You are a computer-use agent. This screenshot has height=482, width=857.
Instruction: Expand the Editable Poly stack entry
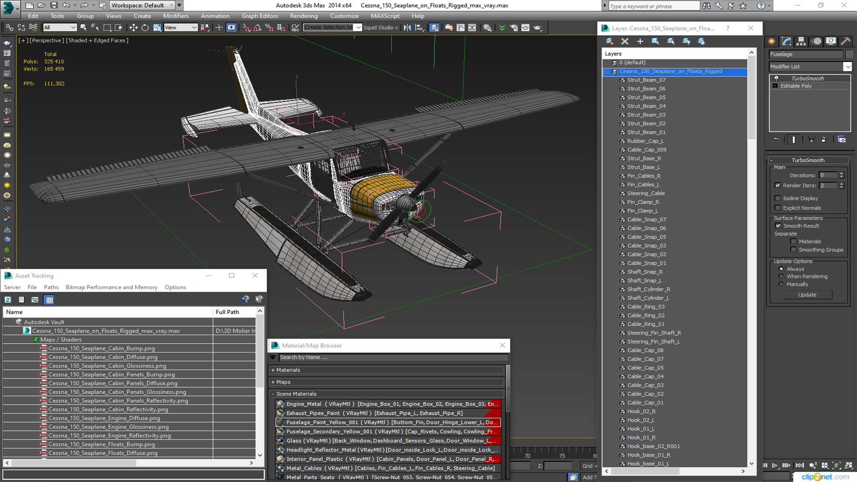775,86
